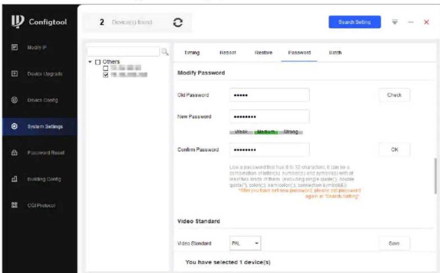Viewport: 440px width, 273px height.
Task: Click 'You have selected 1 device(s)' text
Action: (228, 262)
